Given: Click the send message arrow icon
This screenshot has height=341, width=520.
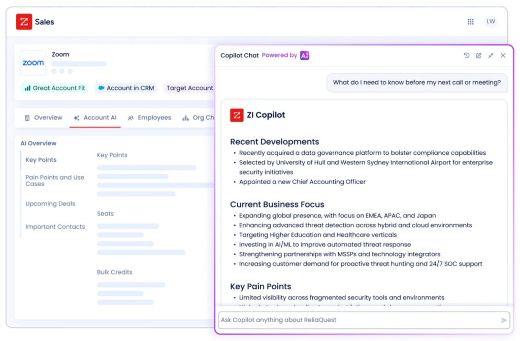Looking at the screenshot, I should pos(504,320).
